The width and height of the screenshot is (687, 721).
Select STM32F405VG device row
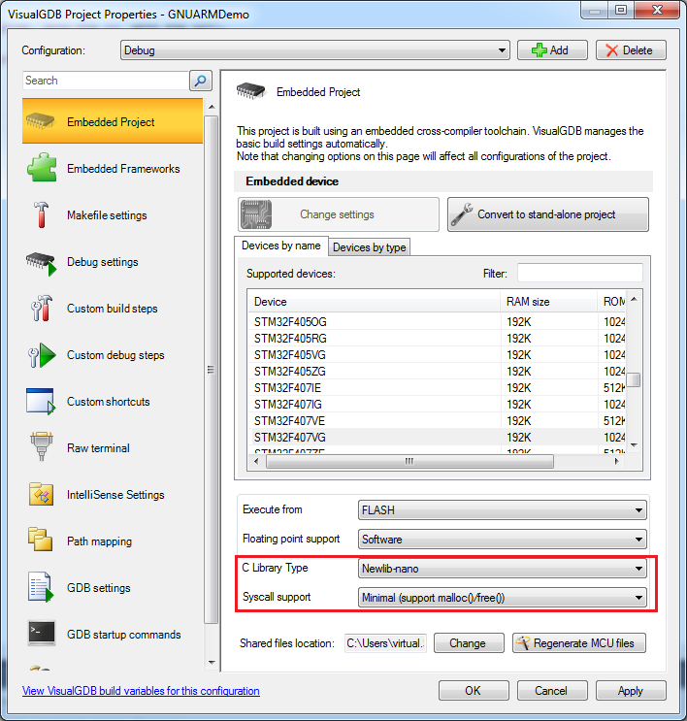point(436,355)
